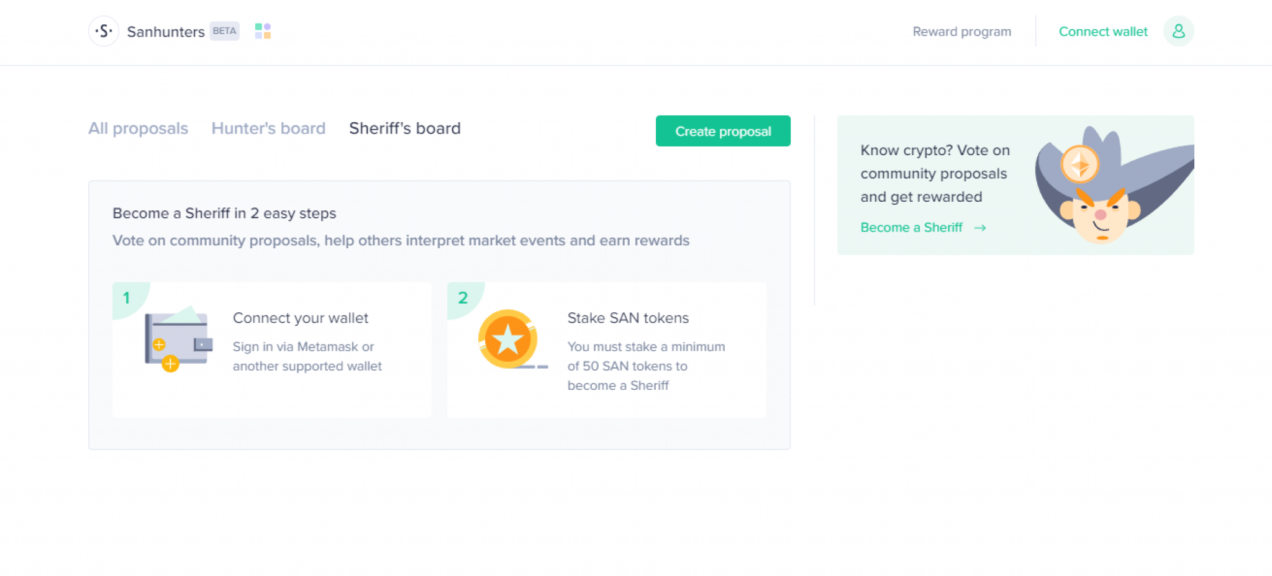The width and height of the screenshot is (1272, 576).
Task: Click the star coin illustration in step 2
Action: click(x=512, y=339)
